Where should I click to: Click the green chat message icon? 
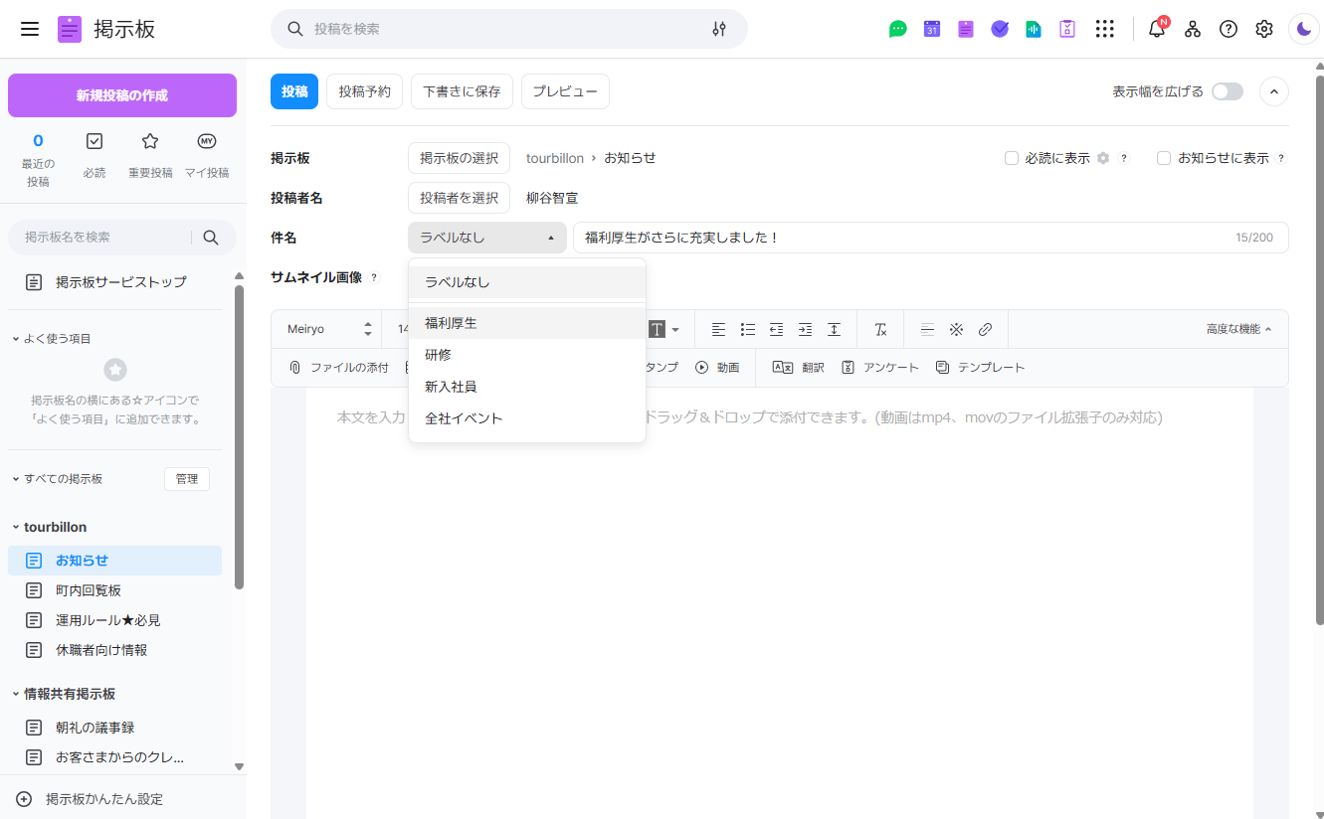pos(897,29)
